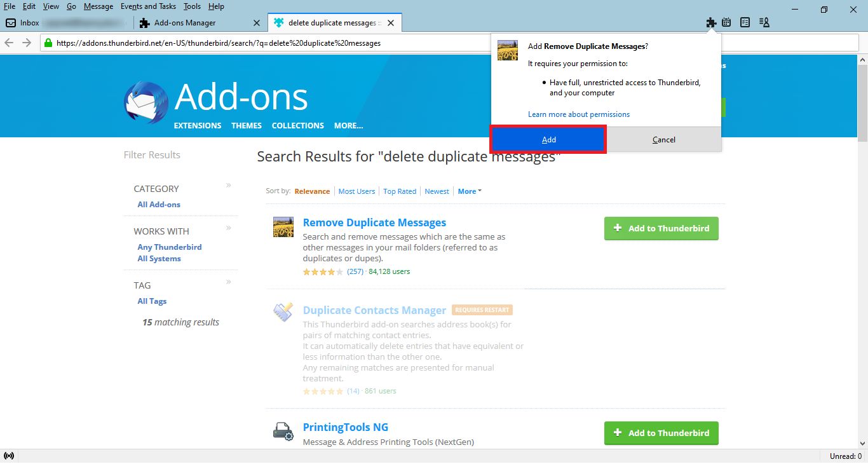Open the PrintingTools NG result title
The width and height of the screenshot is (868, 464).
click(346, 427)
